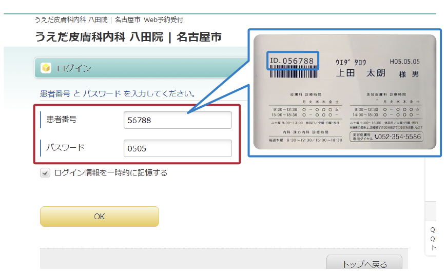446x273 pixels.
Task: Click the トップへ戻る button
Action: coord(364,262)
